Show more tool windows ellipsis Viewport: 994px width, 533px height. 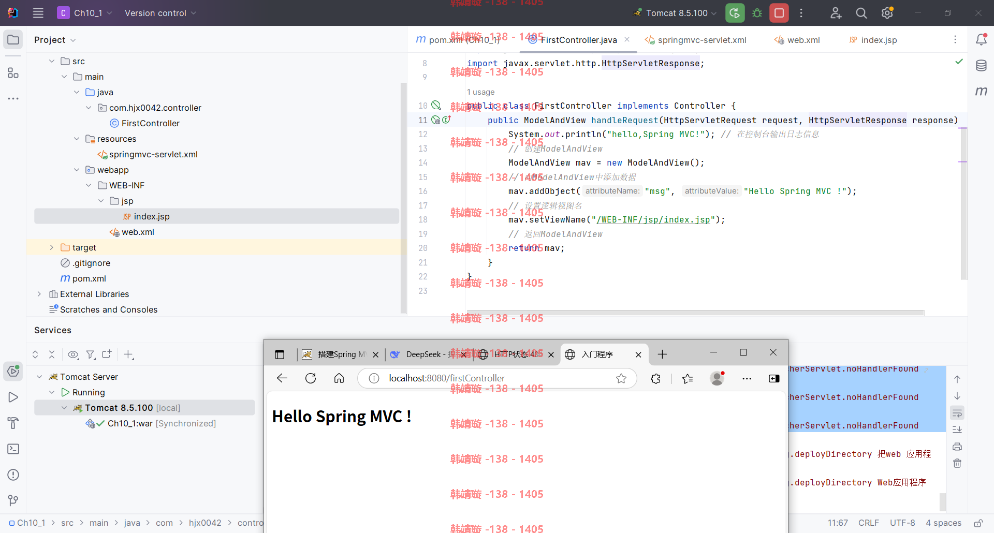(x=13, y=98)
